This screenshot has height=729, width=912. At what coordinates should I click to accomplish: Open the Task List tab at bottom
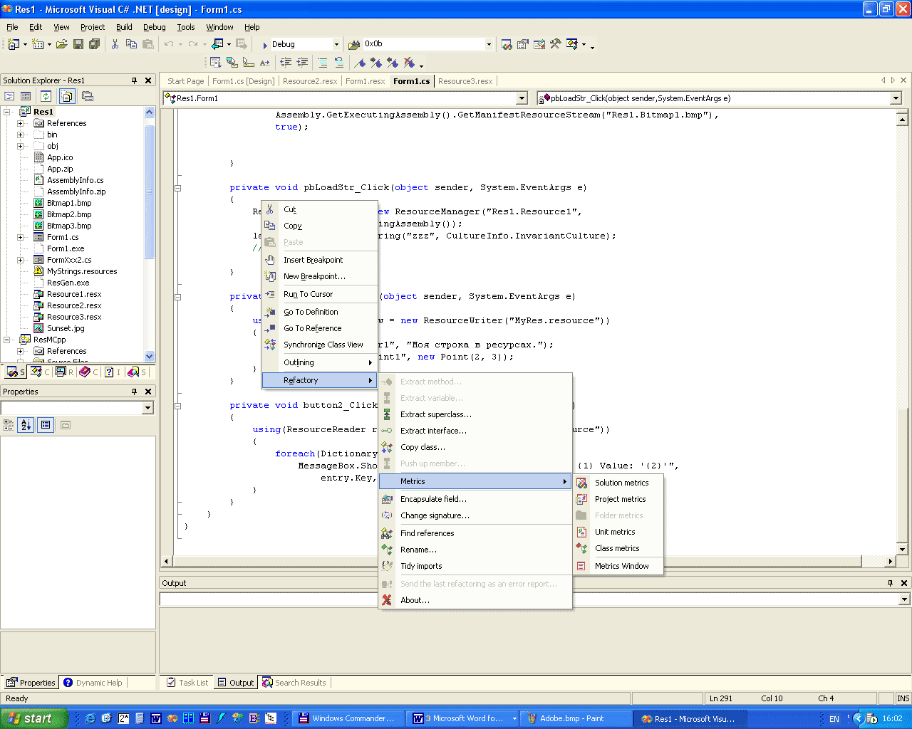[x=187, y=683]
